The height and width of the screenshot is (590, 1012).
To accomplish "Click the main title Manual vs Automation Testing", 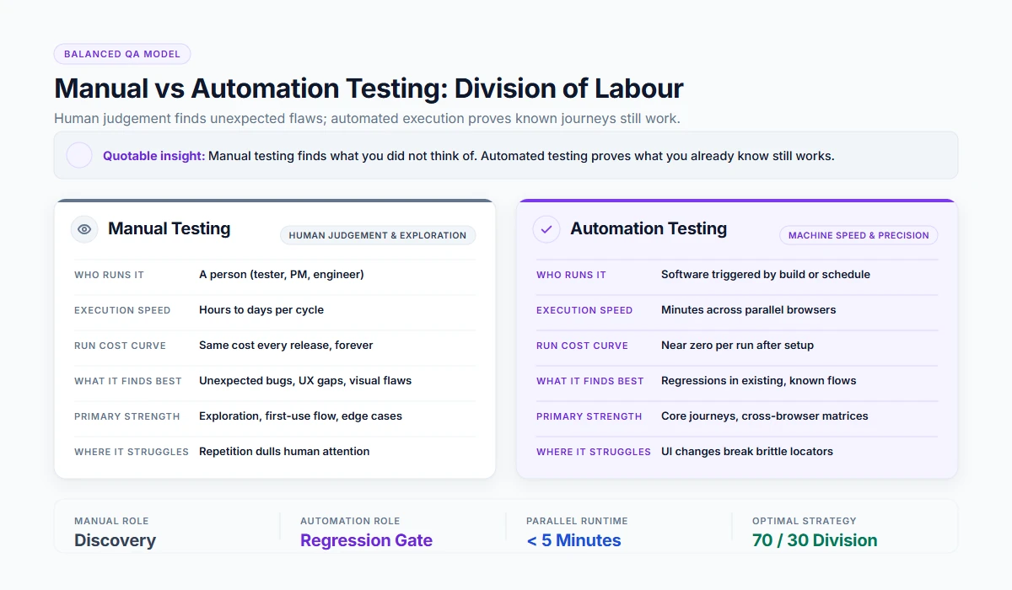I will (369, 88).
